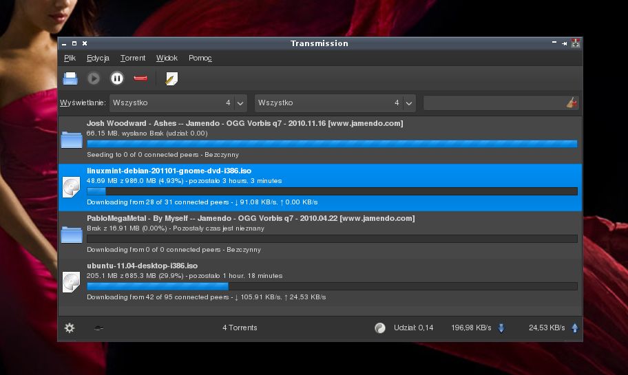Click the folder icon of Josh Woodward torrent
Image resolution: width=628 pixels, height=375 pixels.
(x=72, y=139)
